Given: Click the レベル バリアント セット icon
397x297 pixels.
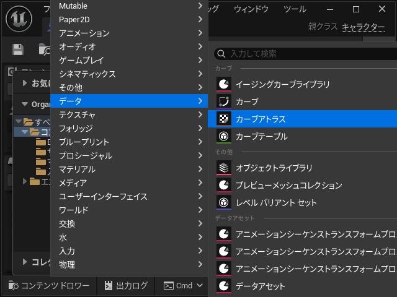Looking at the screenshot, I should [224, 202].
